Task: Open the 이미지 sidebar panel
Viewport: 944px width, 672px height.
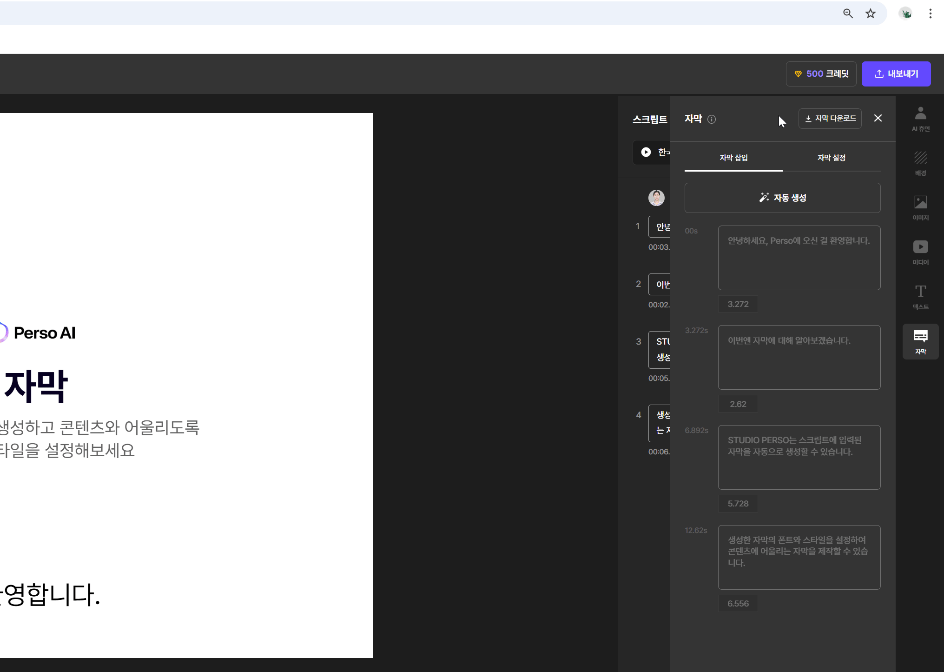Action: pos(920,207)
